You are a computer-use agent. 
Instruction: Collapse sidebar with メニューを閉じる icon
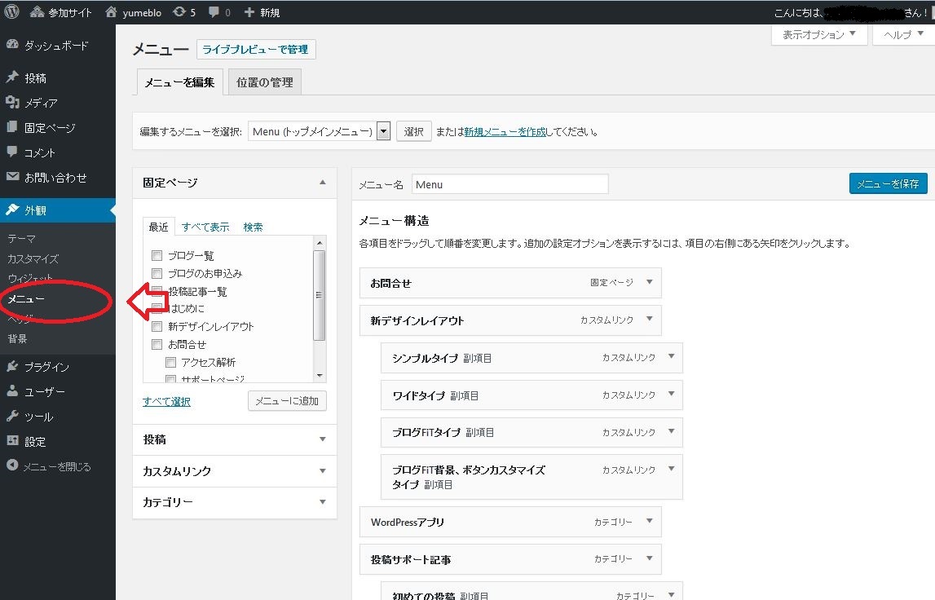click(x=12, y=465)
